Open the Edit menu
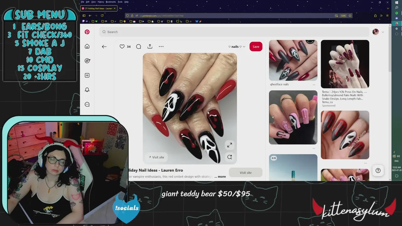This screenshot has width=402, height=226. [88, 2]
